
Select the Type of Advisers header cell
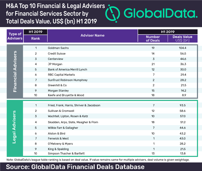(15, 36)
